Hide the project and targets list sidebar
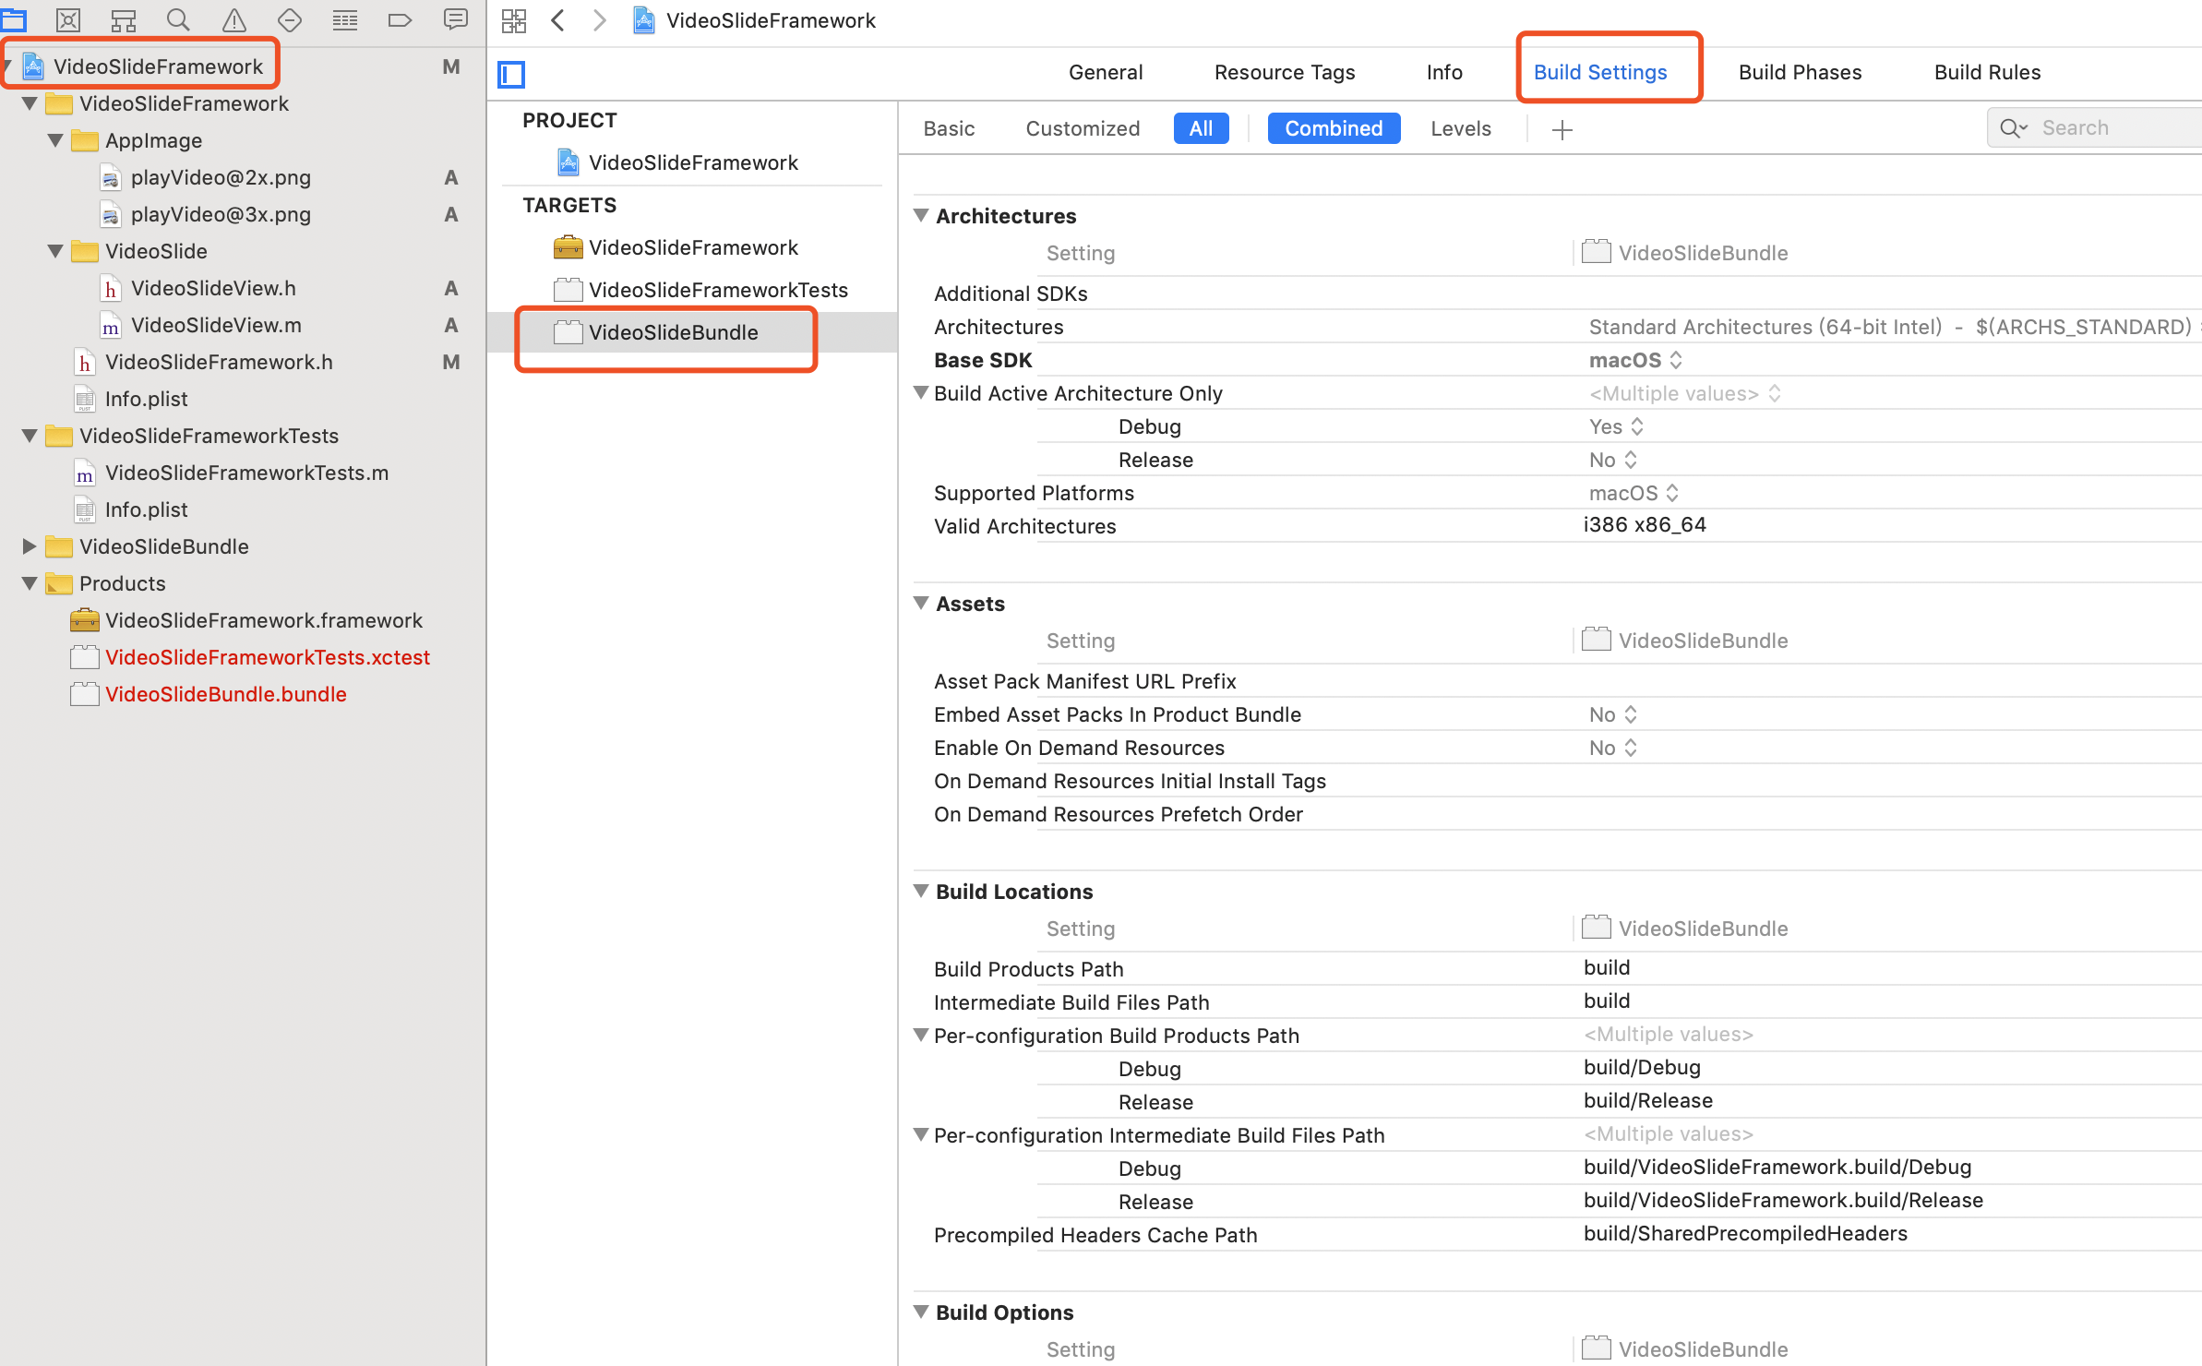 point(511,74)
